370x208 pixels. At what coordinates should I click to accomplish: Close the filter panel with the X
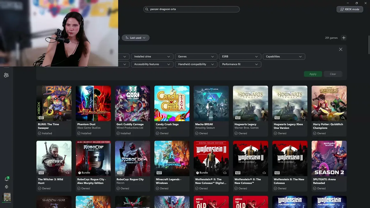pos(341,49)
